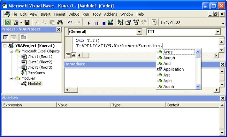Choose And from autocomplete list
This screenshot has height=137, width=227.
(167, 63)
